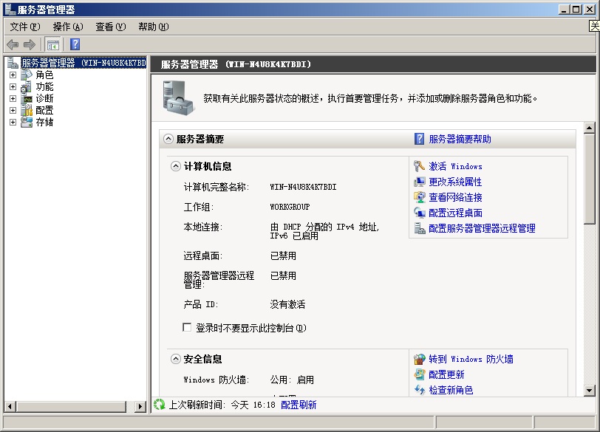Click the Back arrow toolbar icon
The width and height of the screenshot is (600, 432).
13,45
